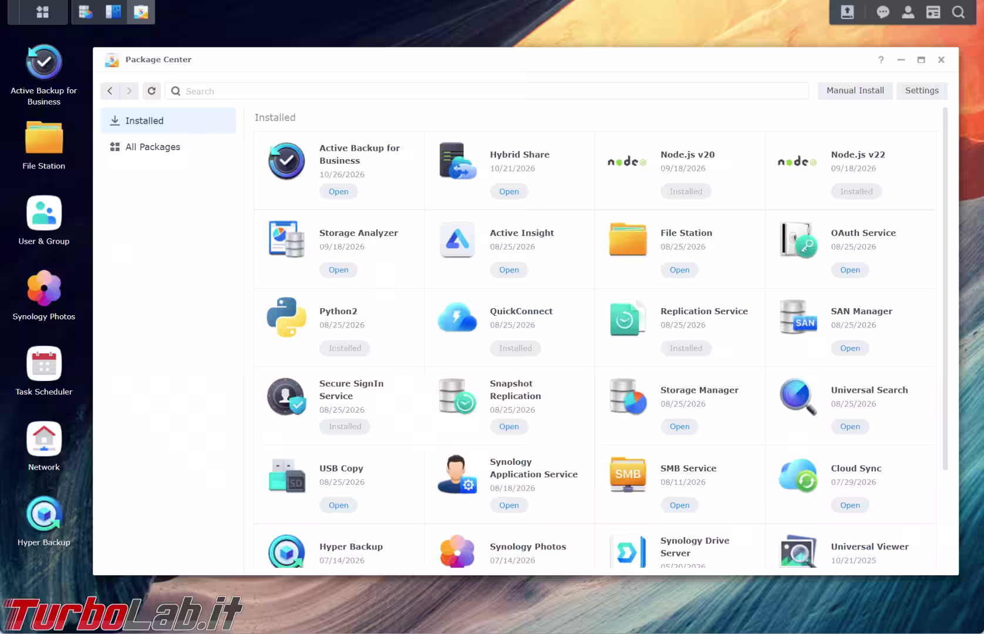Open the Main Menu grid icon

(x=42, y=12)
